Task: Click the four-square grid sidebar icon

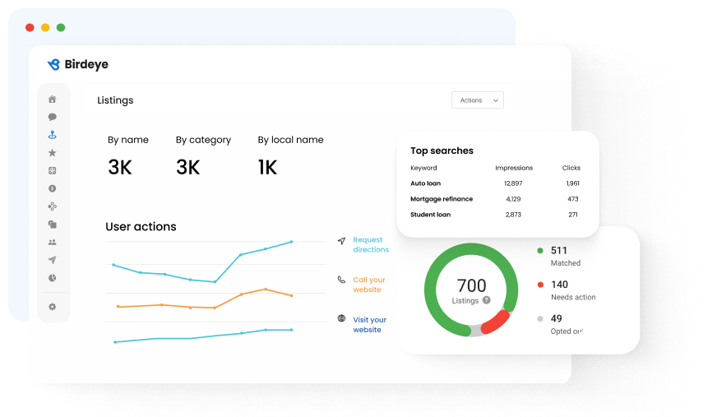Action: [x=52, y=170]
